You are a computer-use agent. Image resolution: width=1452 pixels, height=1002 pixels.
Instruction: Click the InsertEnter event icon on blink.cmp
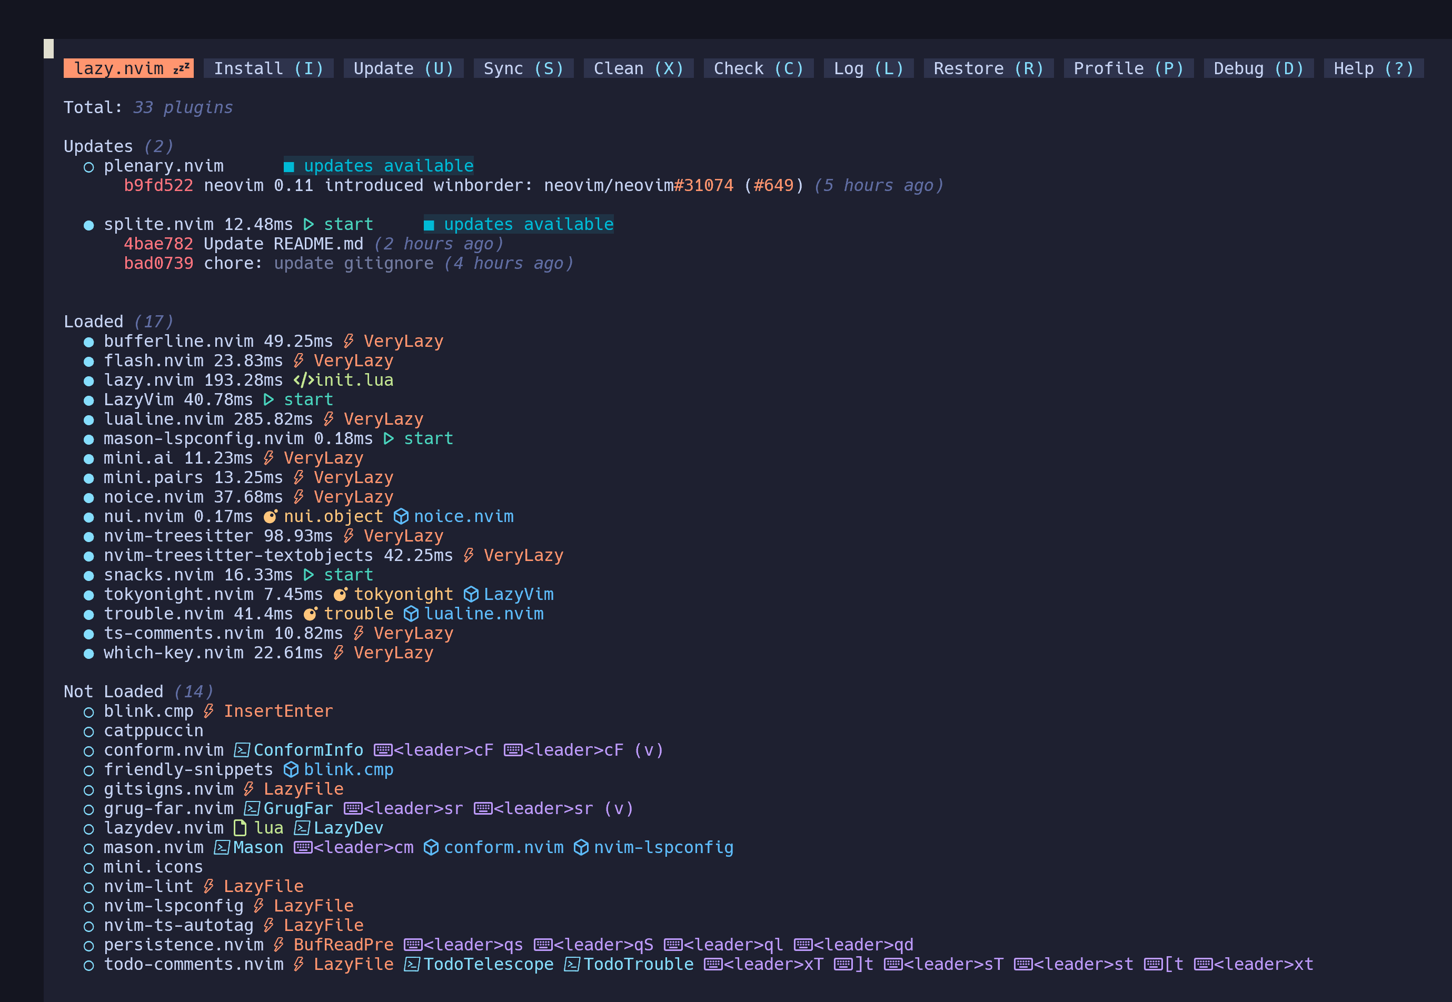[x=208, y=710]
